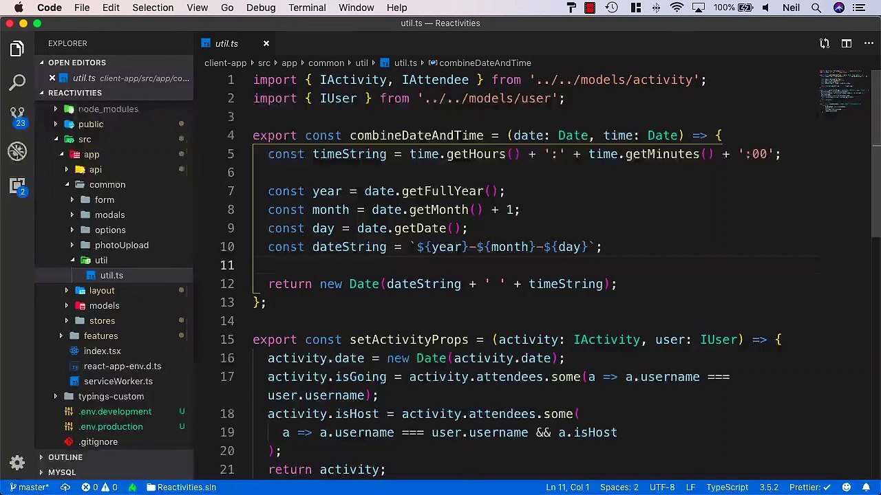
Task: Change language mode TypeScript
Action: point(727,487)
